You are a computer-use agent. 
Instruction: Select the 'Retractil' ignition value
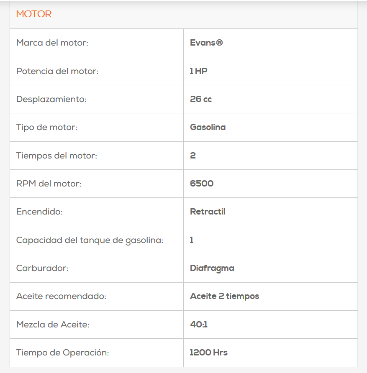(208, 212)
